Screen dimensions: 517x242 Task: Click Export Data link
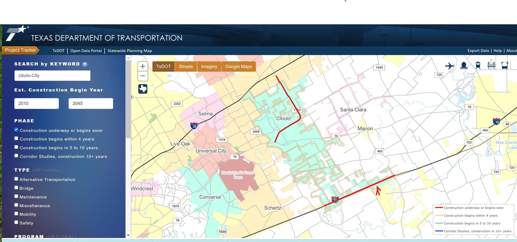[478, 51]
